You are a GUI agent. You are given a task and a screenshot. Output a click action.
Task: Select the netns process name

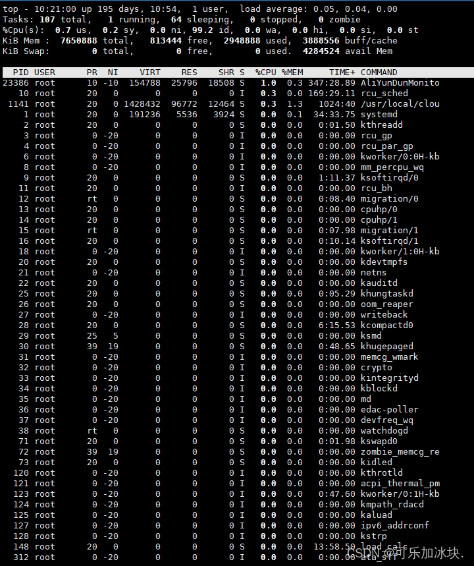coord(374,273)
